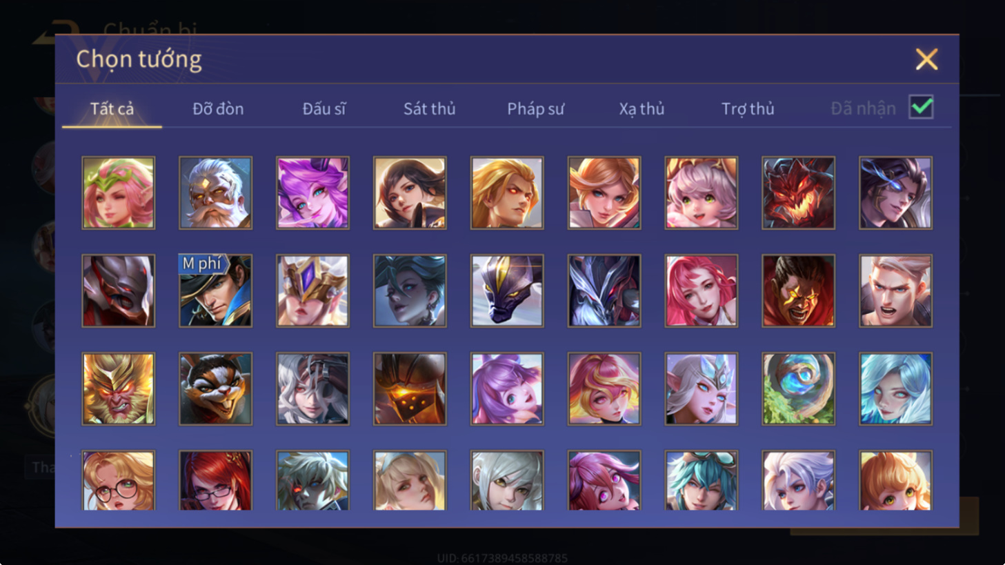Select the swirling blue orb and leaves hero
Viewport: 1005px width, 565px height.
[798, 388]
